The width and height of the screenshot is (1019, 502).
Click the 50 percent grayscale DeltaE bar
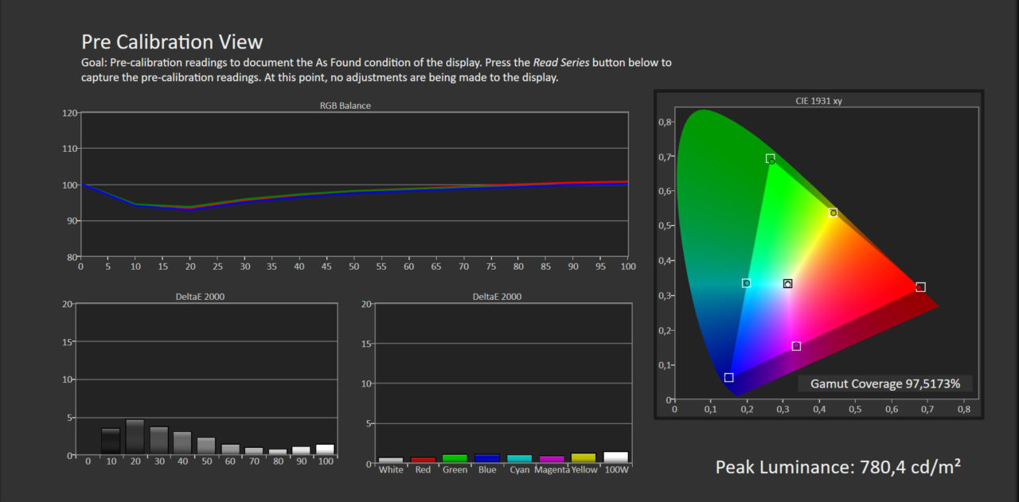[206, 446]
